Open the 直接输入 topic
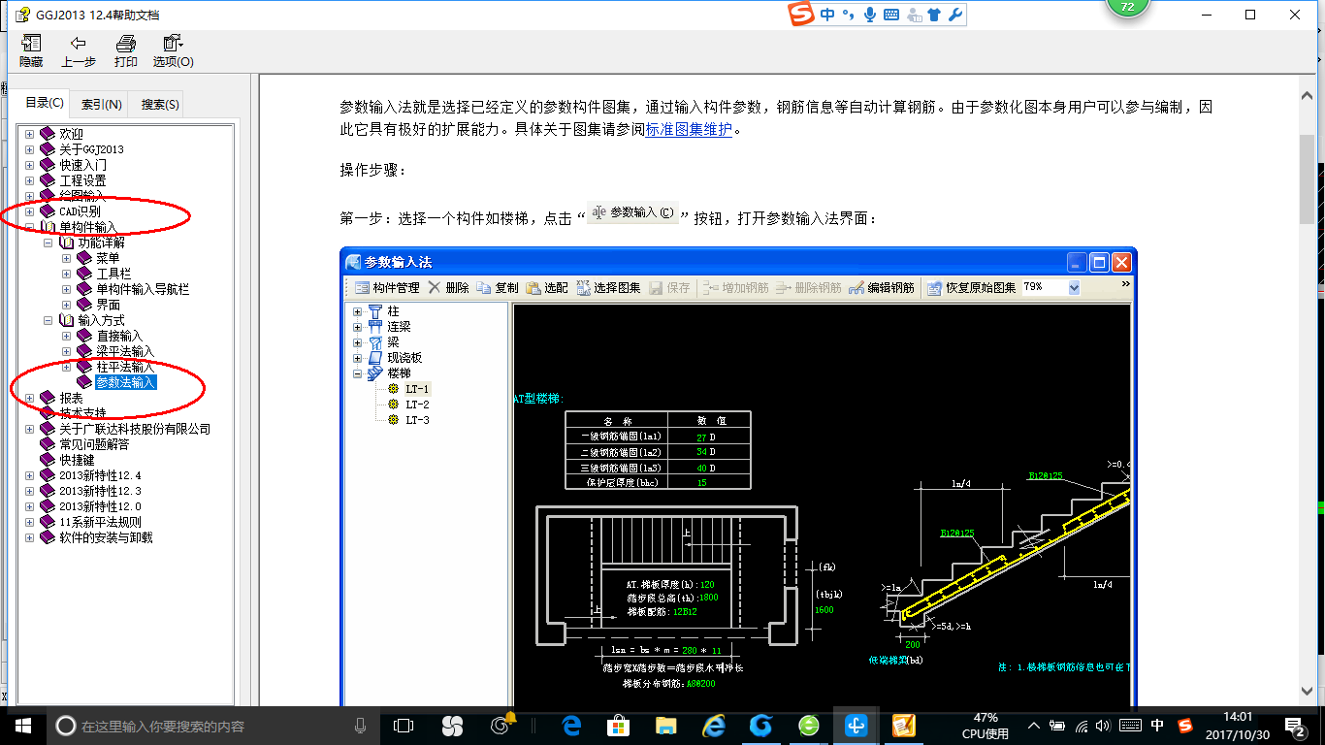This screenshot has height=745, width=1325. pos(119,336)
